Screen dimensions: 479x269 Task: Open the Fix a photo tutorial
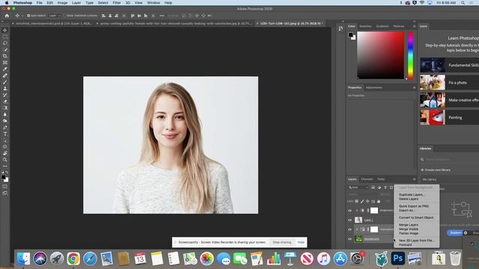[449, 82]
